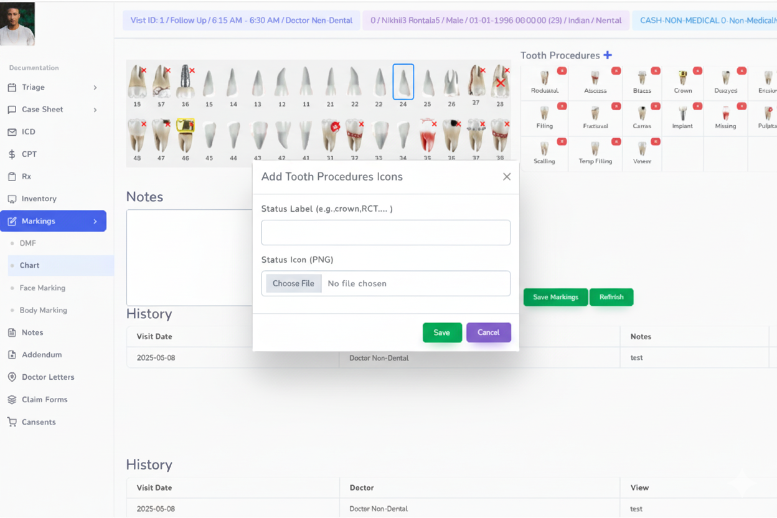Screen dimensions: 777x518
Task: Open the DMF submenu item
Action: (x=28, y=243)
